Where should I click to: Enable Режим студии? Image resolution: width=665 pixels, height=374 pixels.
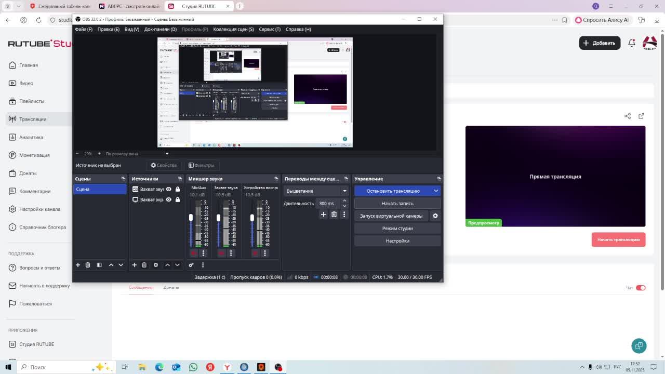(x=397, y=229)
